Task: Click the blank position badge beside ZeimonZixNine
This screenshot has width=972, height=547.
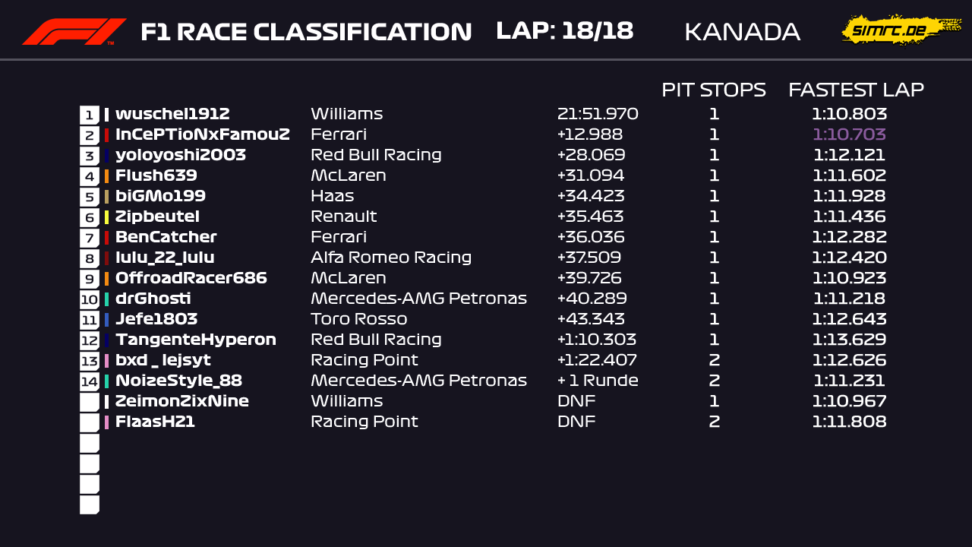Action: 90,402
